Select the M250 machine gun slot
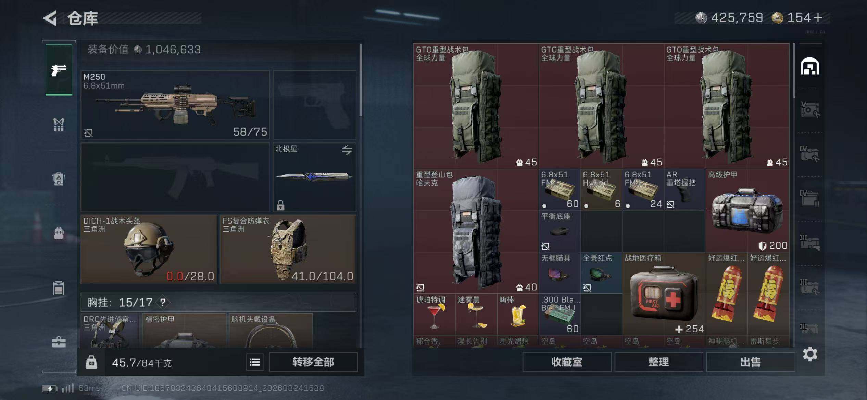 pyautogui.click(x=175, y=105)
